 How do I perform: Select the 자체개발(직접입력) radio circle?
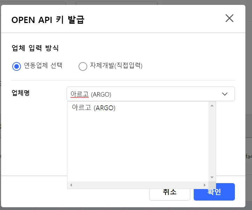(x=83, y=66)
